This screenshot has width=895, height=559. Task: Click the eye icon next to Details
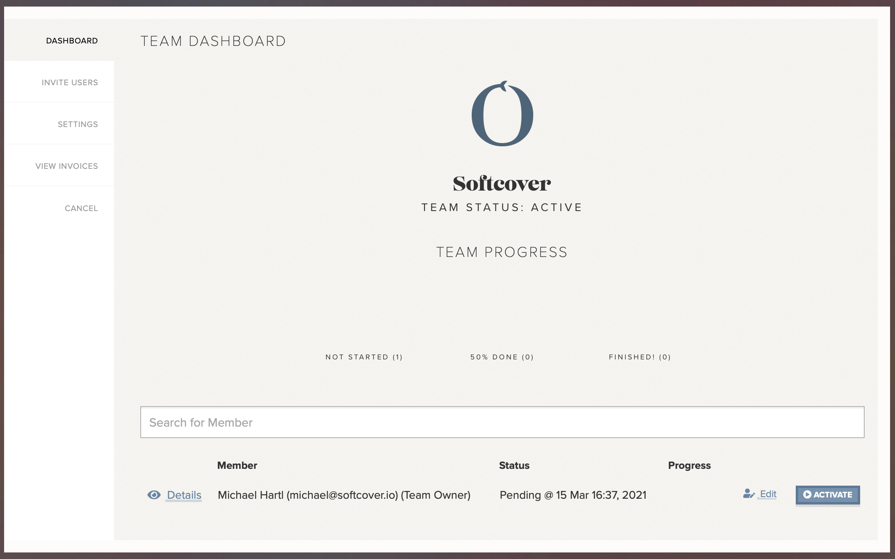point(154,495)
